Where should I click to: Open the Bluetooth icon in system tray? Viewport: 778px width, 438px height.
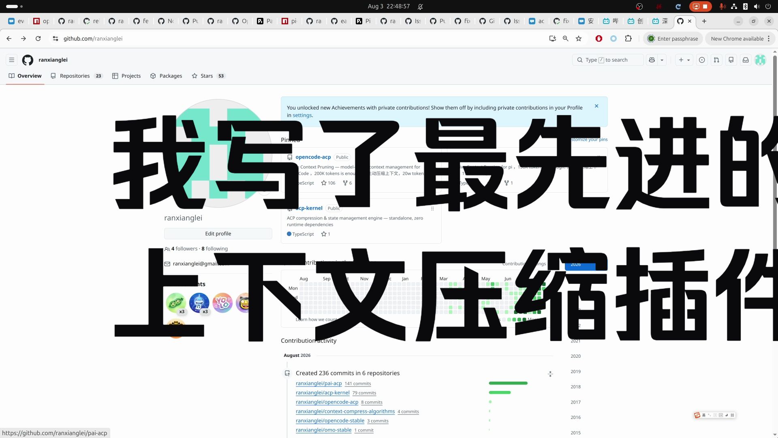[x=745, y=6]
